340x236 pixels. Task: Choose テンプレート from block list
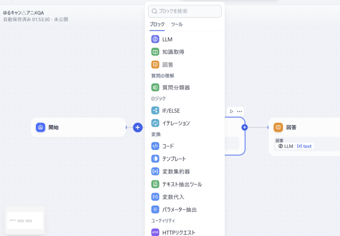pos(174,159)
